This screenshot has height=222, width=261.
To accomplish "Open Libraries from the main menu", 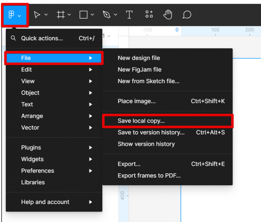I will click(x=33, y=182).
